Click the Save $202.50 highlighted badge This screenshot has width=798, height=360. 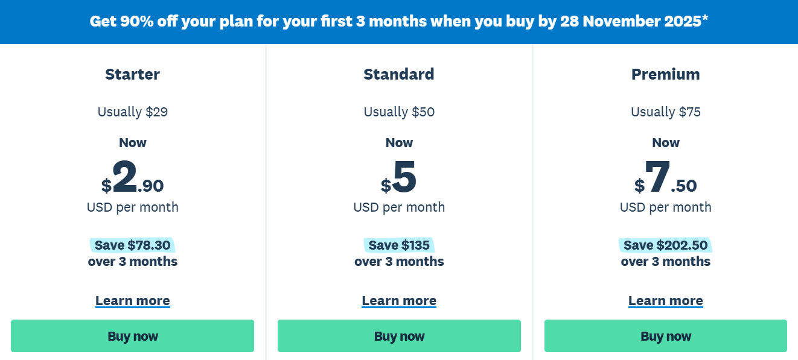666,245
